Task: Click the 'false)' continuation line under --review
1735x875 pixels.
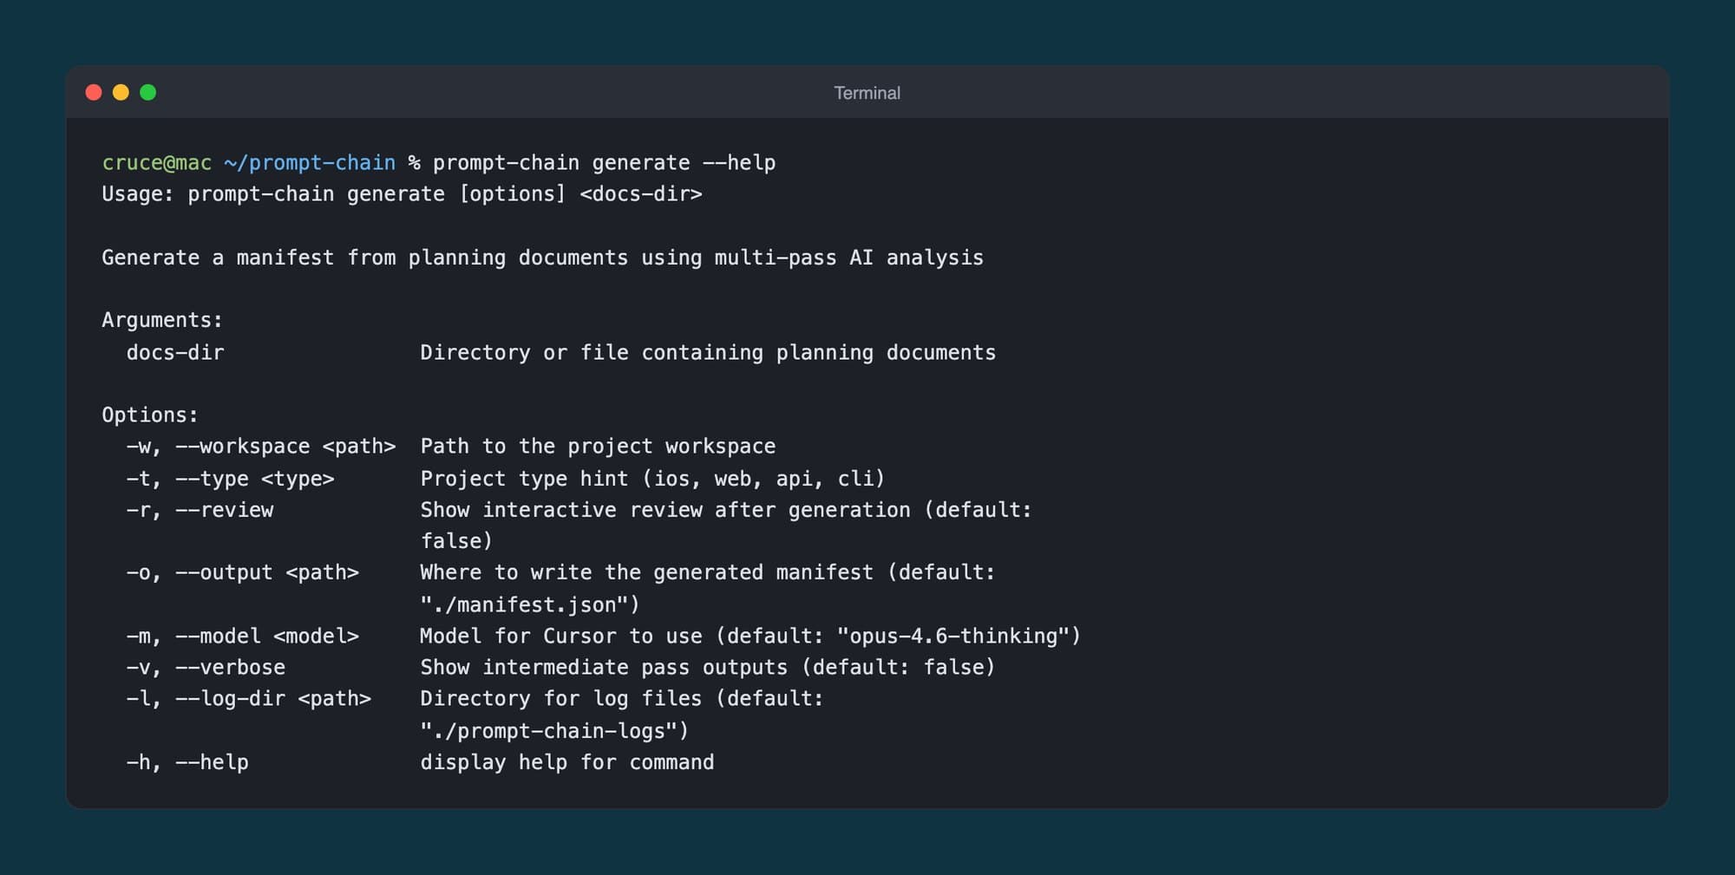Action: click(x=457, y=541)
